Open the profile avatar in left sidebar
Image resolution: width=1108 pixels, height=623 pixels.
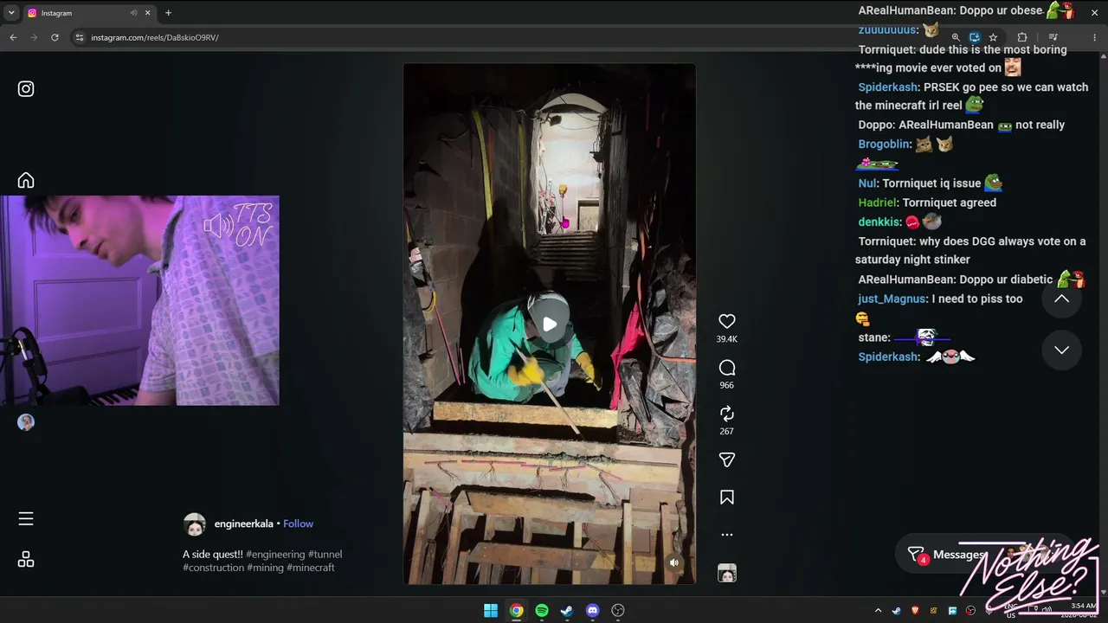(26, 422)
